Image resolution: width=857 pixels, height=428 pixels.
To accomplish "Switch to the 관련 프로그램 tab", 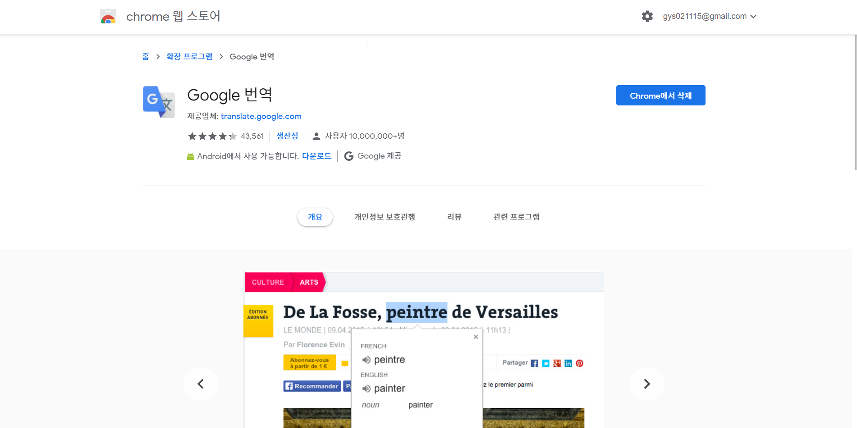I will point(516,217).
